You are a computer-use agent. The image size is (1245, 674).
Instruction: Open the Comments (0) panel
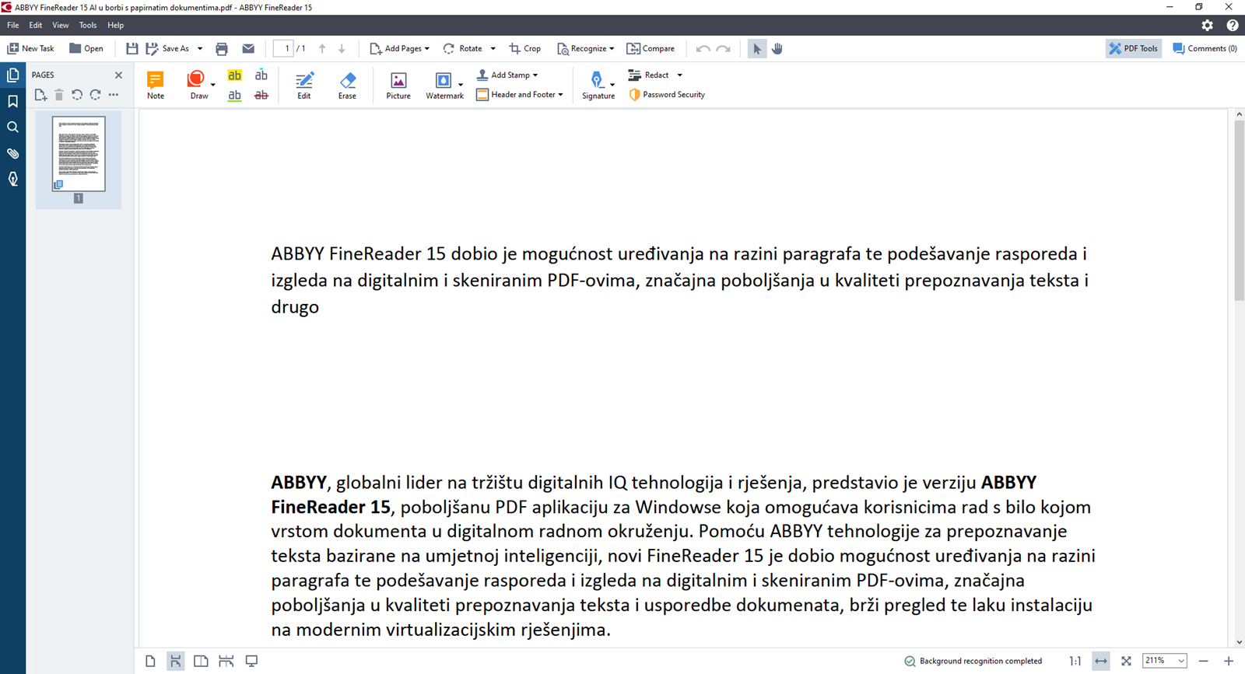tap(1205, 48)
